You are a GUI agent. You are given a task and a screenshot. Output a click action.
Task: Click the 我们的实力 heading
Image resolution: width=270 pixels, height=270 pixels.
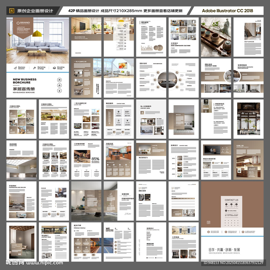pyautogui.click(x=143, y=158)
